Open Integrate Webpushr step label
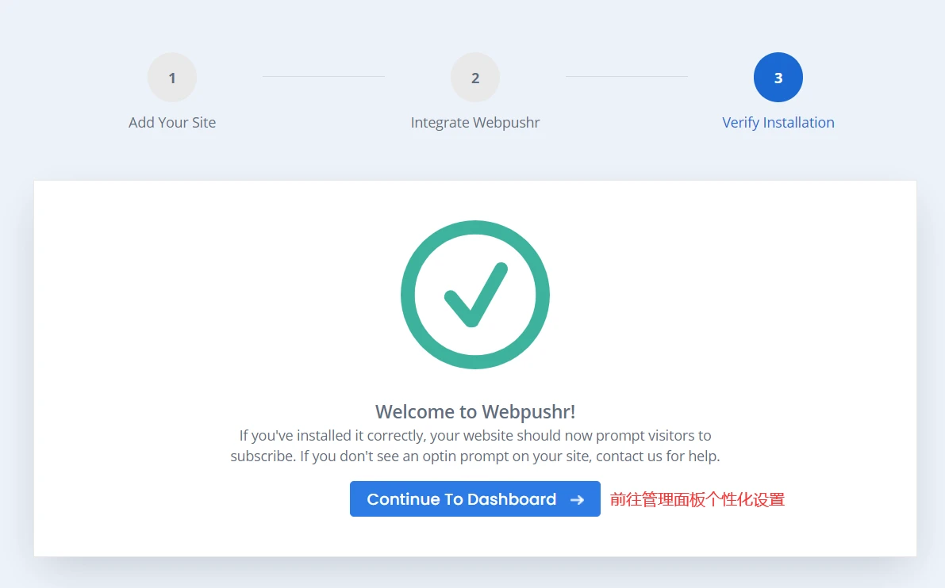 475,122
